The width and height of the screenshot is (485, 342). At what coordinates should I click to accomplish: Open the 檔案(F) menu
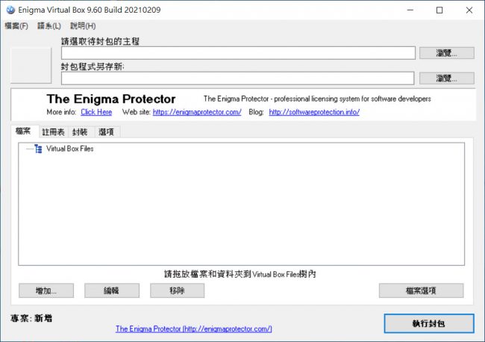pos(16,26)
